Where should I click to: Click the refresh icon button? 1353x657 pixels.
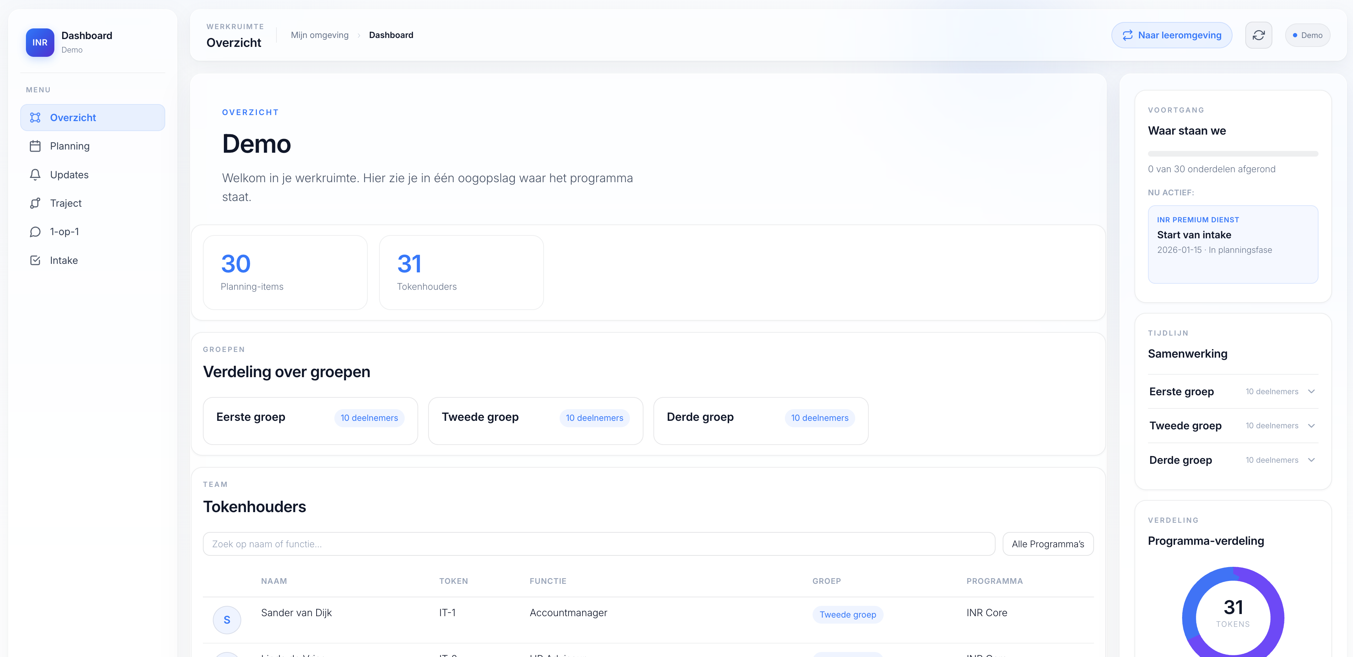1258,35
